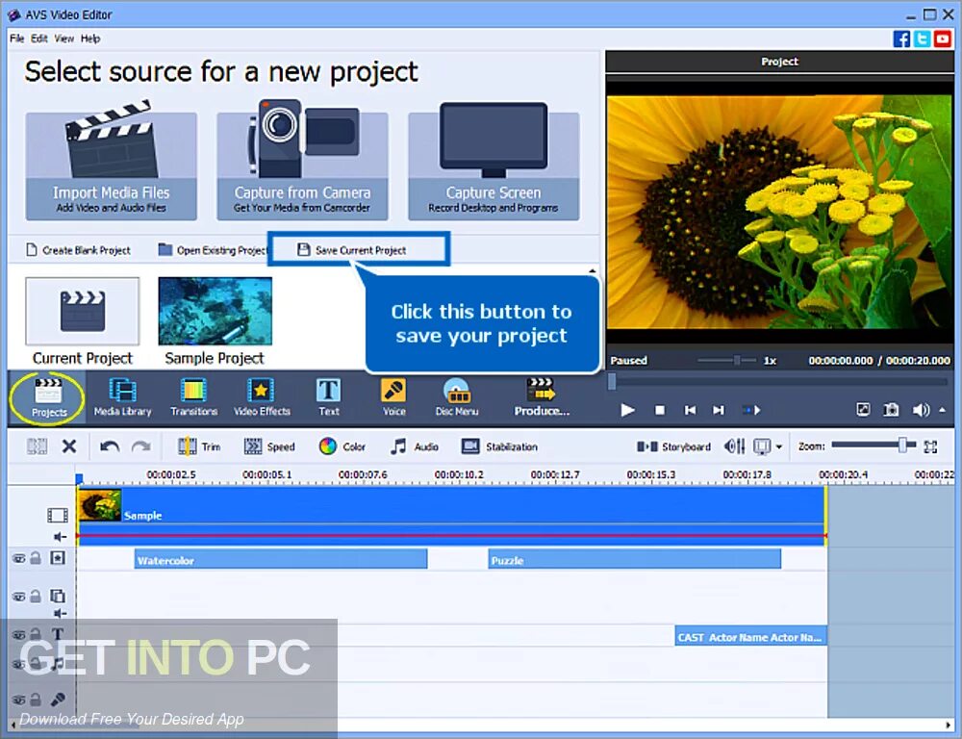Viewport: 962px width, 739px height.
Task: Click the Produce button
Action: (x=542, y=397)
